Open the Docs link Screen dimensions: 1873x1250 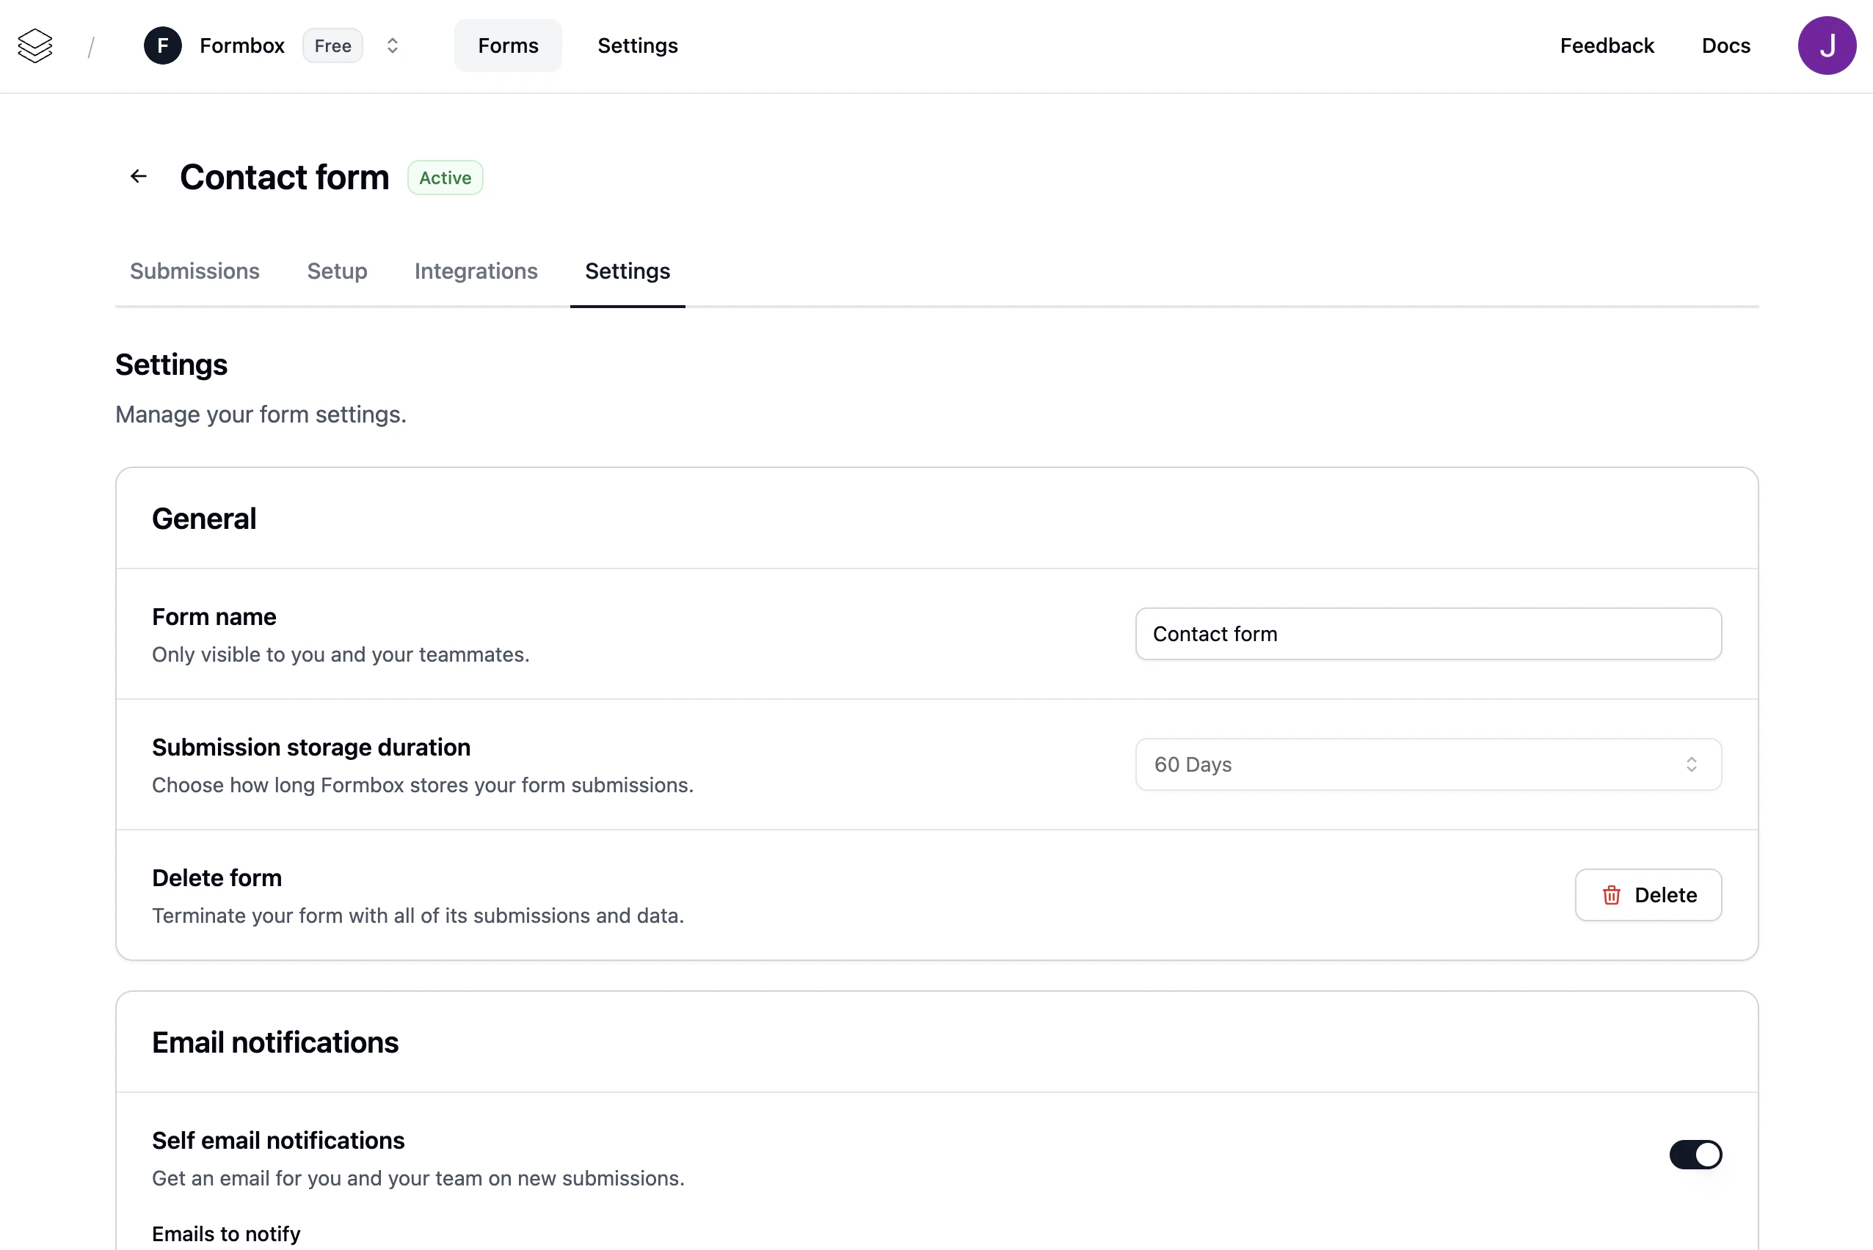1725,45
